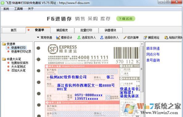Select the 中通大头笔 folder icon
Viewport: 183px width, 117px height.
pyautogui.click(x=4, y=59)
